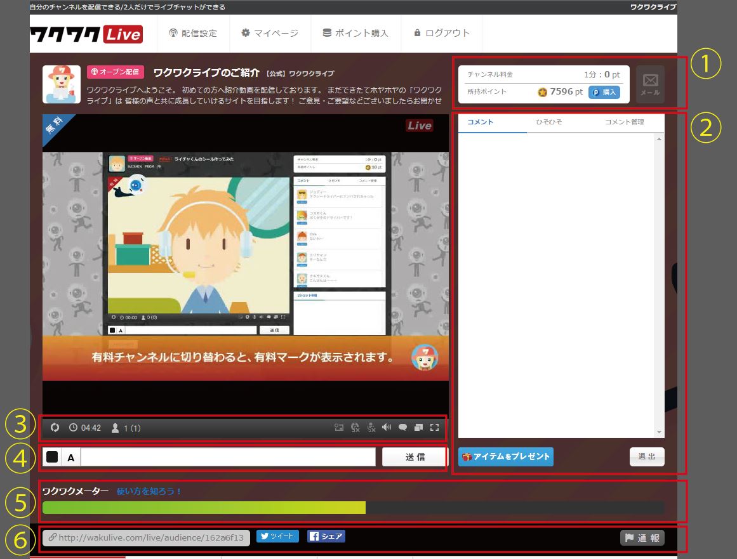Screen dimensions: 737x559
Task: Open the black comment color swatch
Action: pyautogui.click(x=52, y=457)
